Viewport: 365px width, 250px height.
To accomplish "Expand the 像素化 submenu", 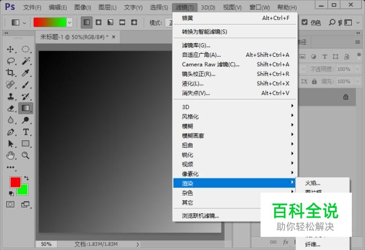I will point(235,174).
